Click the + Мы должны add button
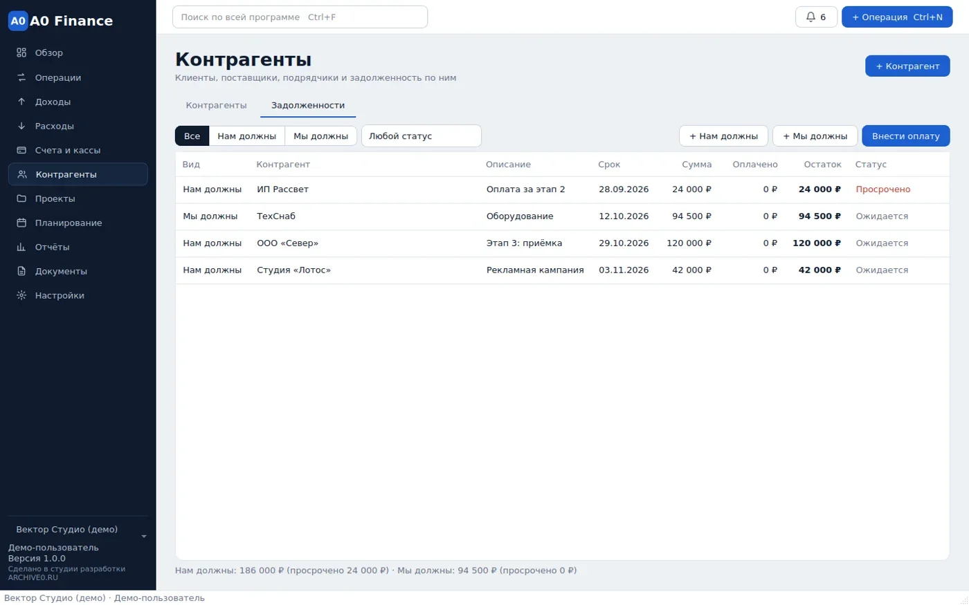This screenshot has height=605, width=969. click(x=815, y=136)
